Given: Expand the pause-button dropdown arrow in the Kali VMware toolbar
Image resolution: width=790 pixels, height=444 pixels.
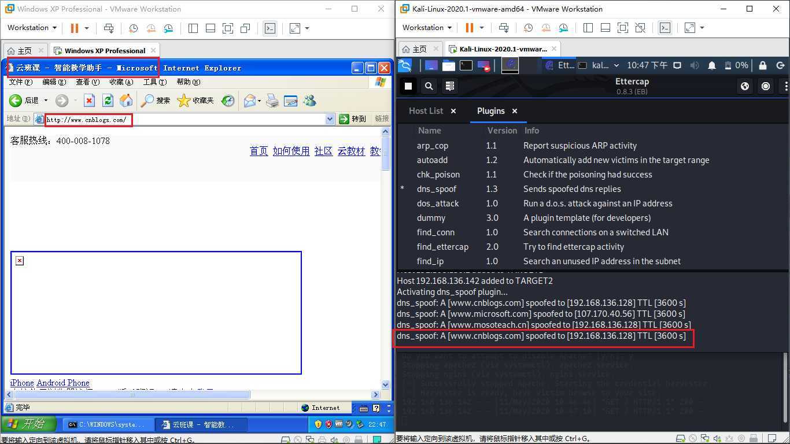Looking at the screenshot, I should point(482,28).
